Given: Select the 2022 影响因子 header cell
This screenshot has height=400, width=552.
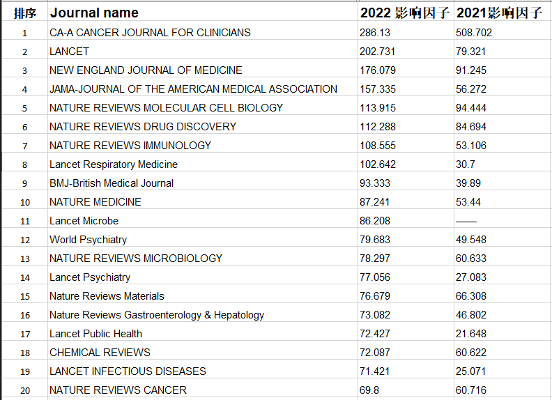Looking at the screenshot, I should click(x=406, y=11).
